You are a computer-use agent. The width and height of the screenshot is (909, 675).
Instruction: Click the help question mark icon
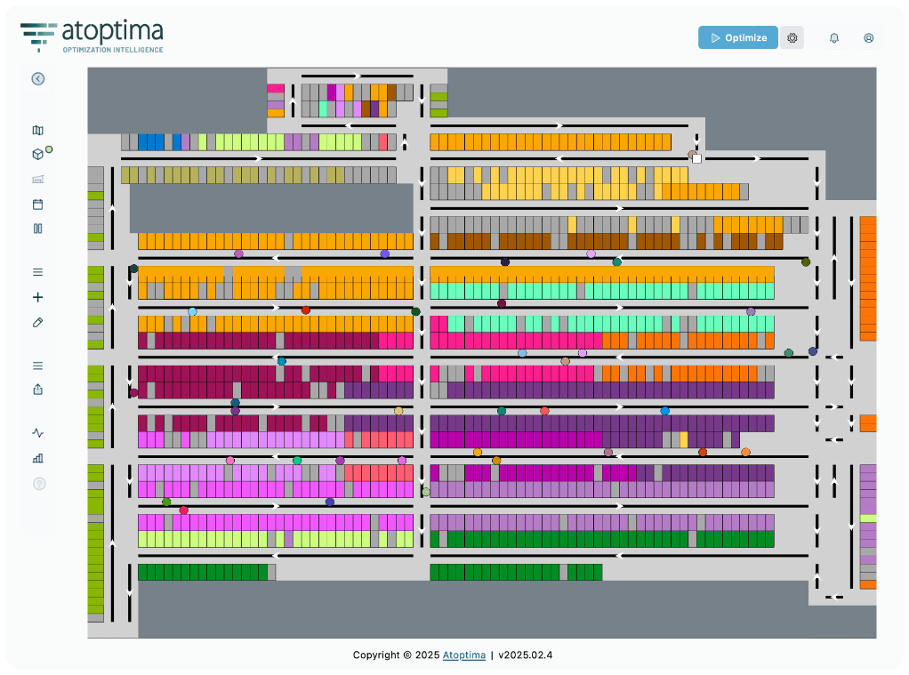point(38,484)
